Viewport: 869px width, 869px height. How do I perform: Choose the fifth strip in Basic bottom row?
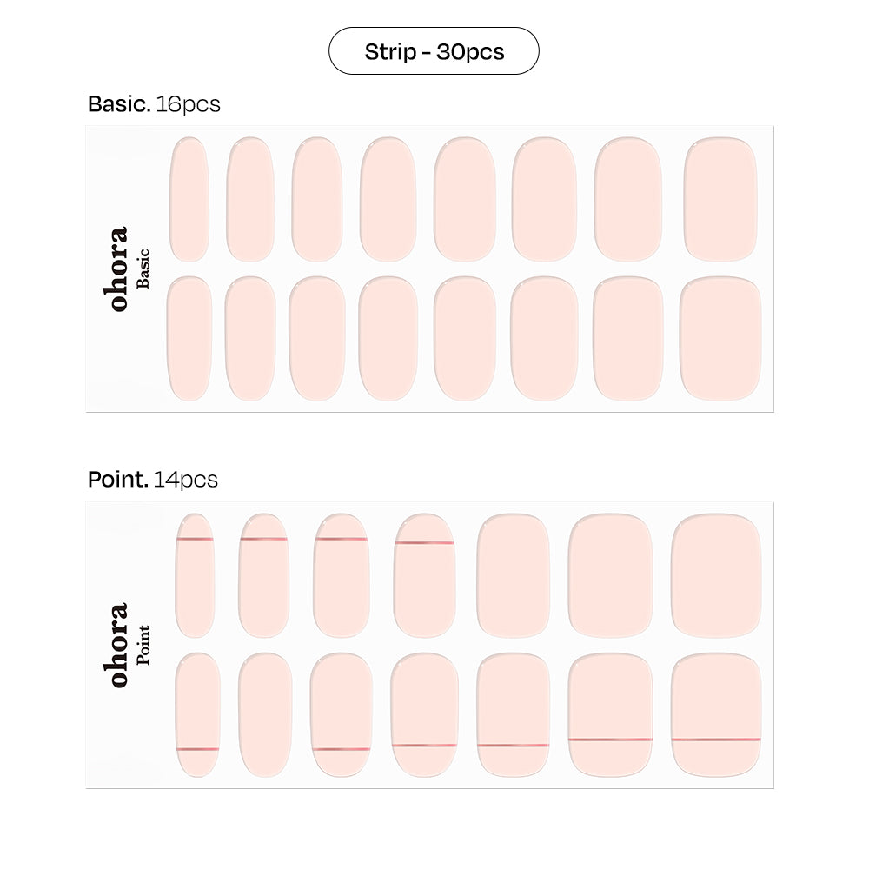(x=464, y=339)
